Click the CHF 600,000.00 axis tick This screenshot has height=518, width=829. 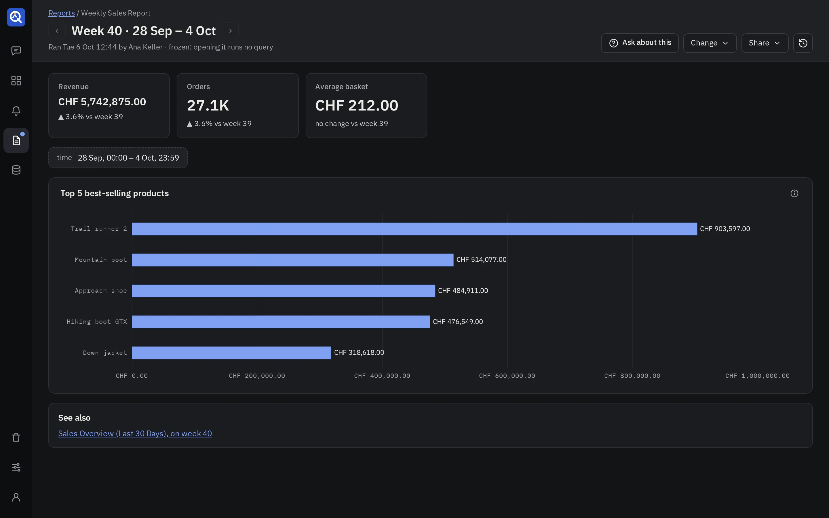(x=507, y=376)
